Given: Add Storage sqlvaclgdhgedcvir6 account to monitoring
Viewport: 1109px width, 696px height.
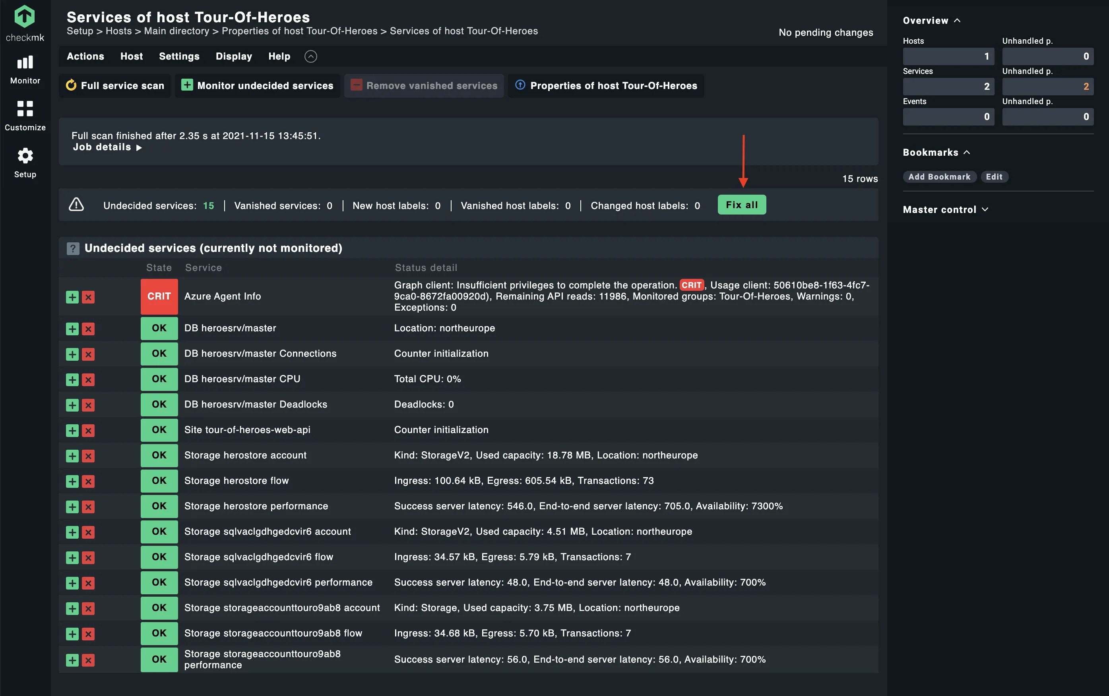Looking at the screenshot, I should [x=72, y=532].
